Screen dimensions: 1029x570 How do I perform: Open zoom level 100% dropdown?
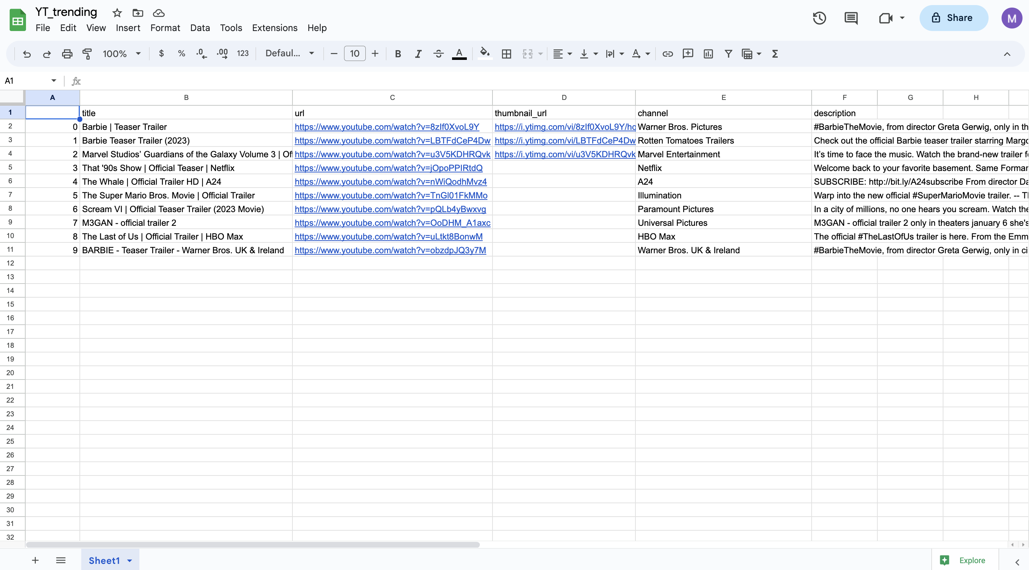[121, 53]
